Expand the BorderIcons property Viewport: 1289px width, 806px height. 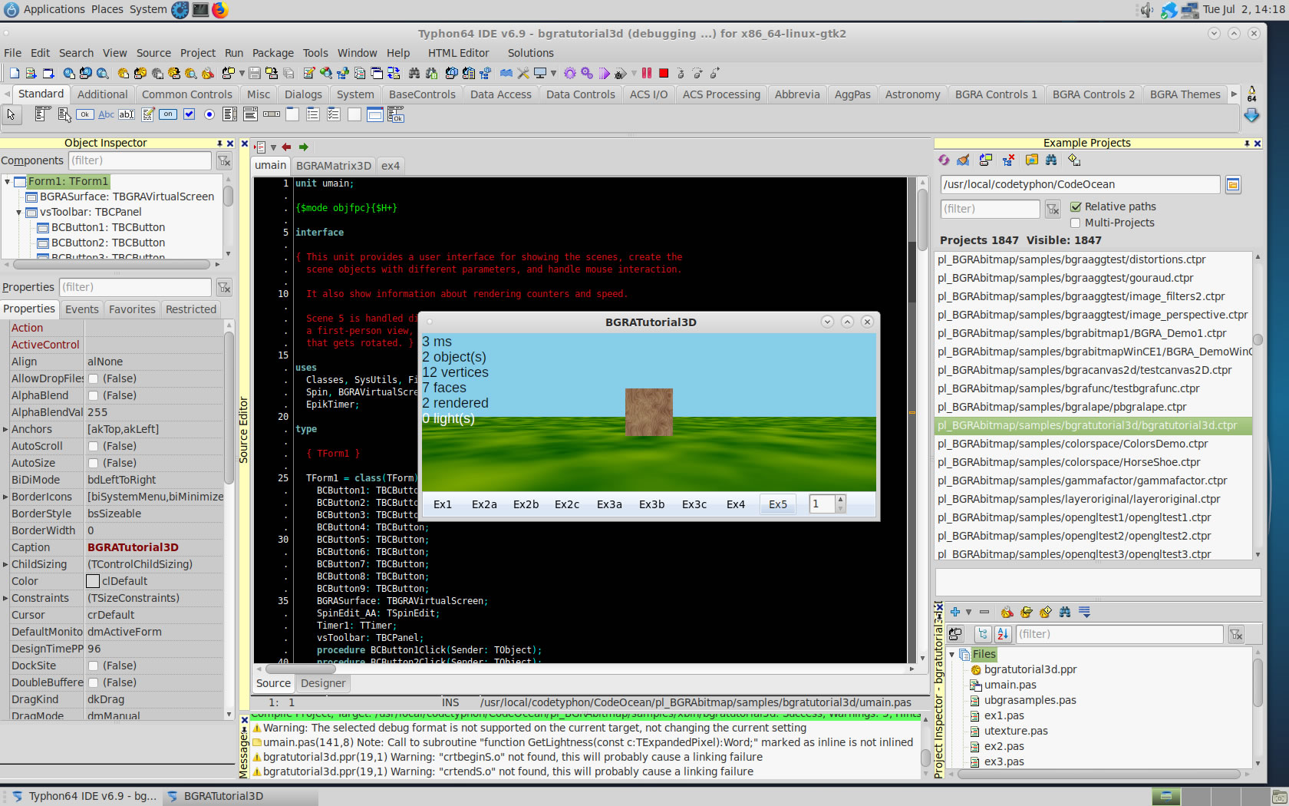[5, 497]
